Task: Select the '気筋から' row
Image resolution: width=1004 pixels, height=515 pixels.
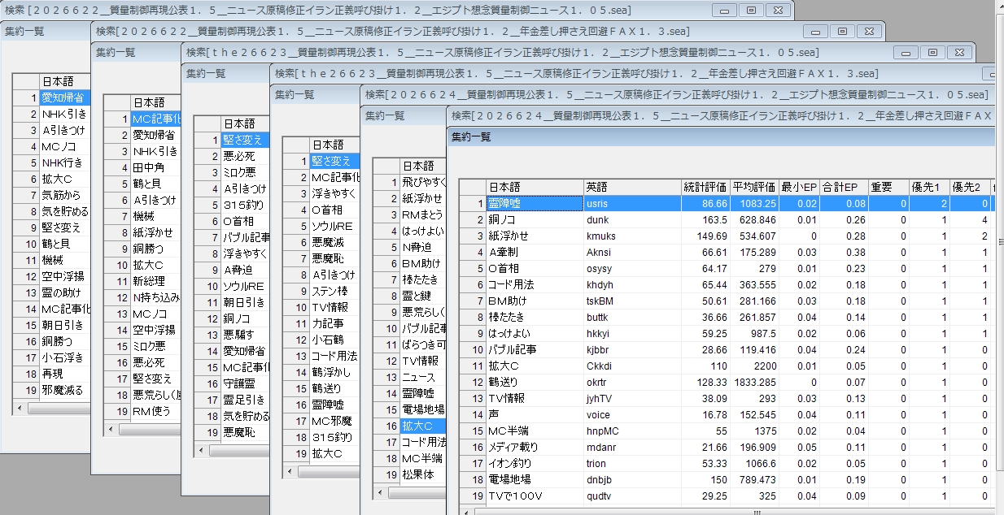Action: pyautogui.click(x=65, y=196)
